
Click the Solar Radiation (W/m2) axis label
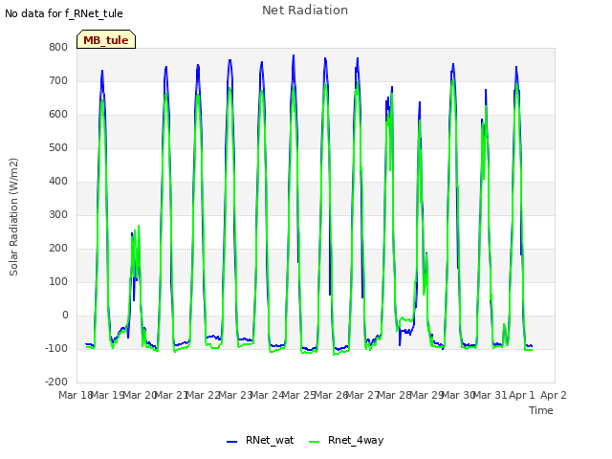tap(13, 217)
